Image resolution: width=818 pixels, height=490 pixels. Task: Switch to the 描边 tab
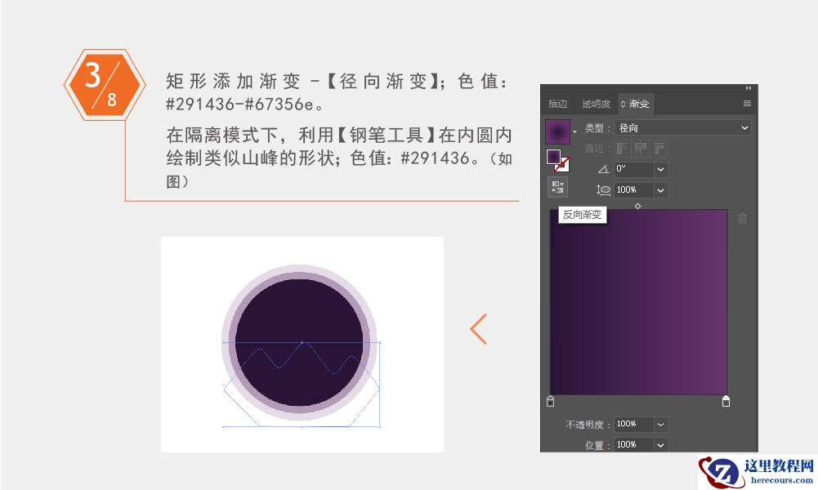tap(557, 103)
